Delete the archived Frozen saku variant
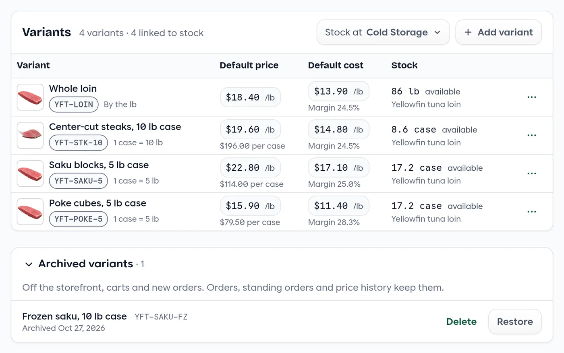The image size is (564, 353). pyautogui.click(x=461, y=322)
